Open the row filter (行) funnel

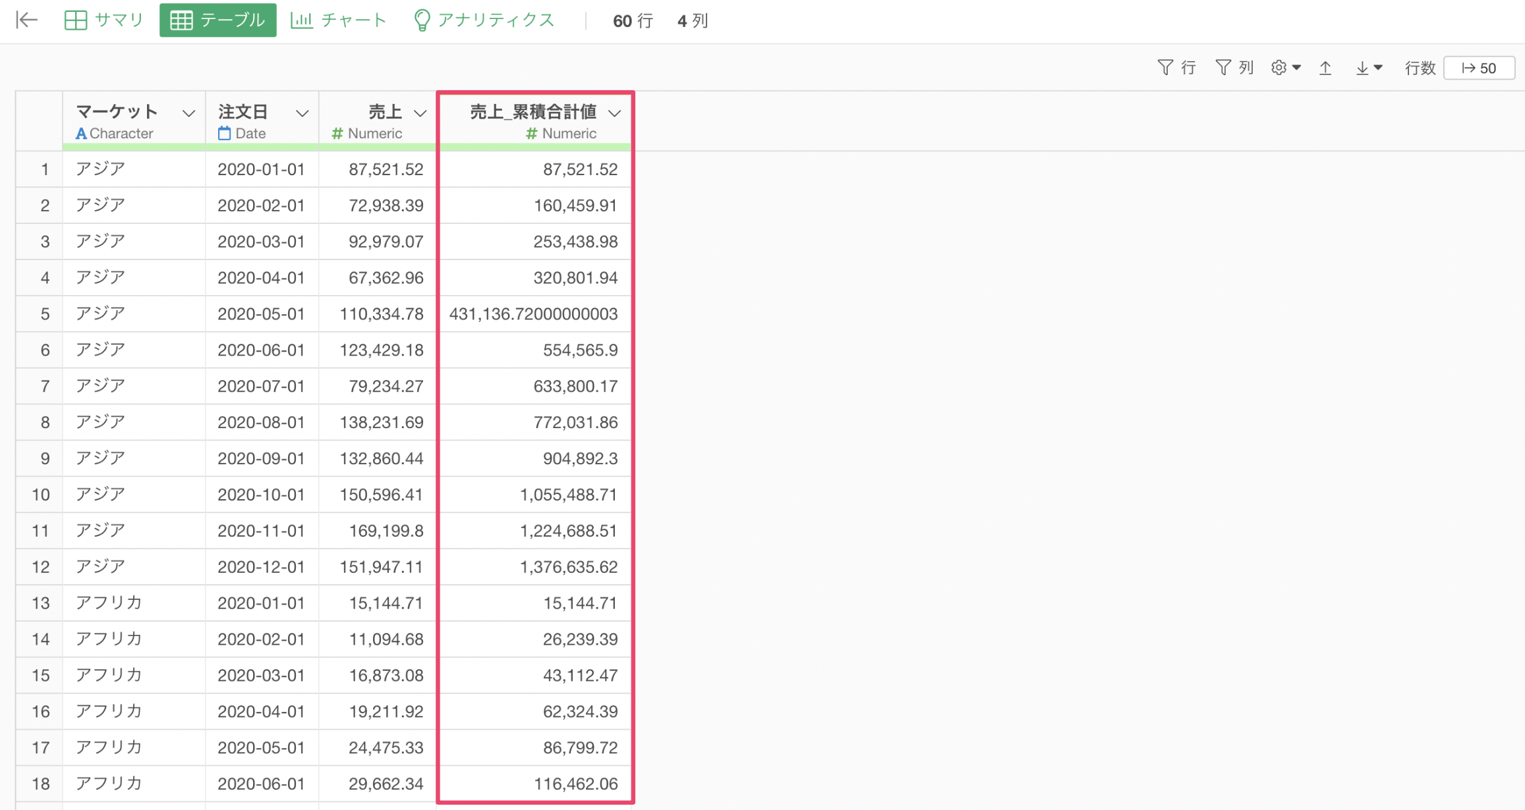[1176, 68]
